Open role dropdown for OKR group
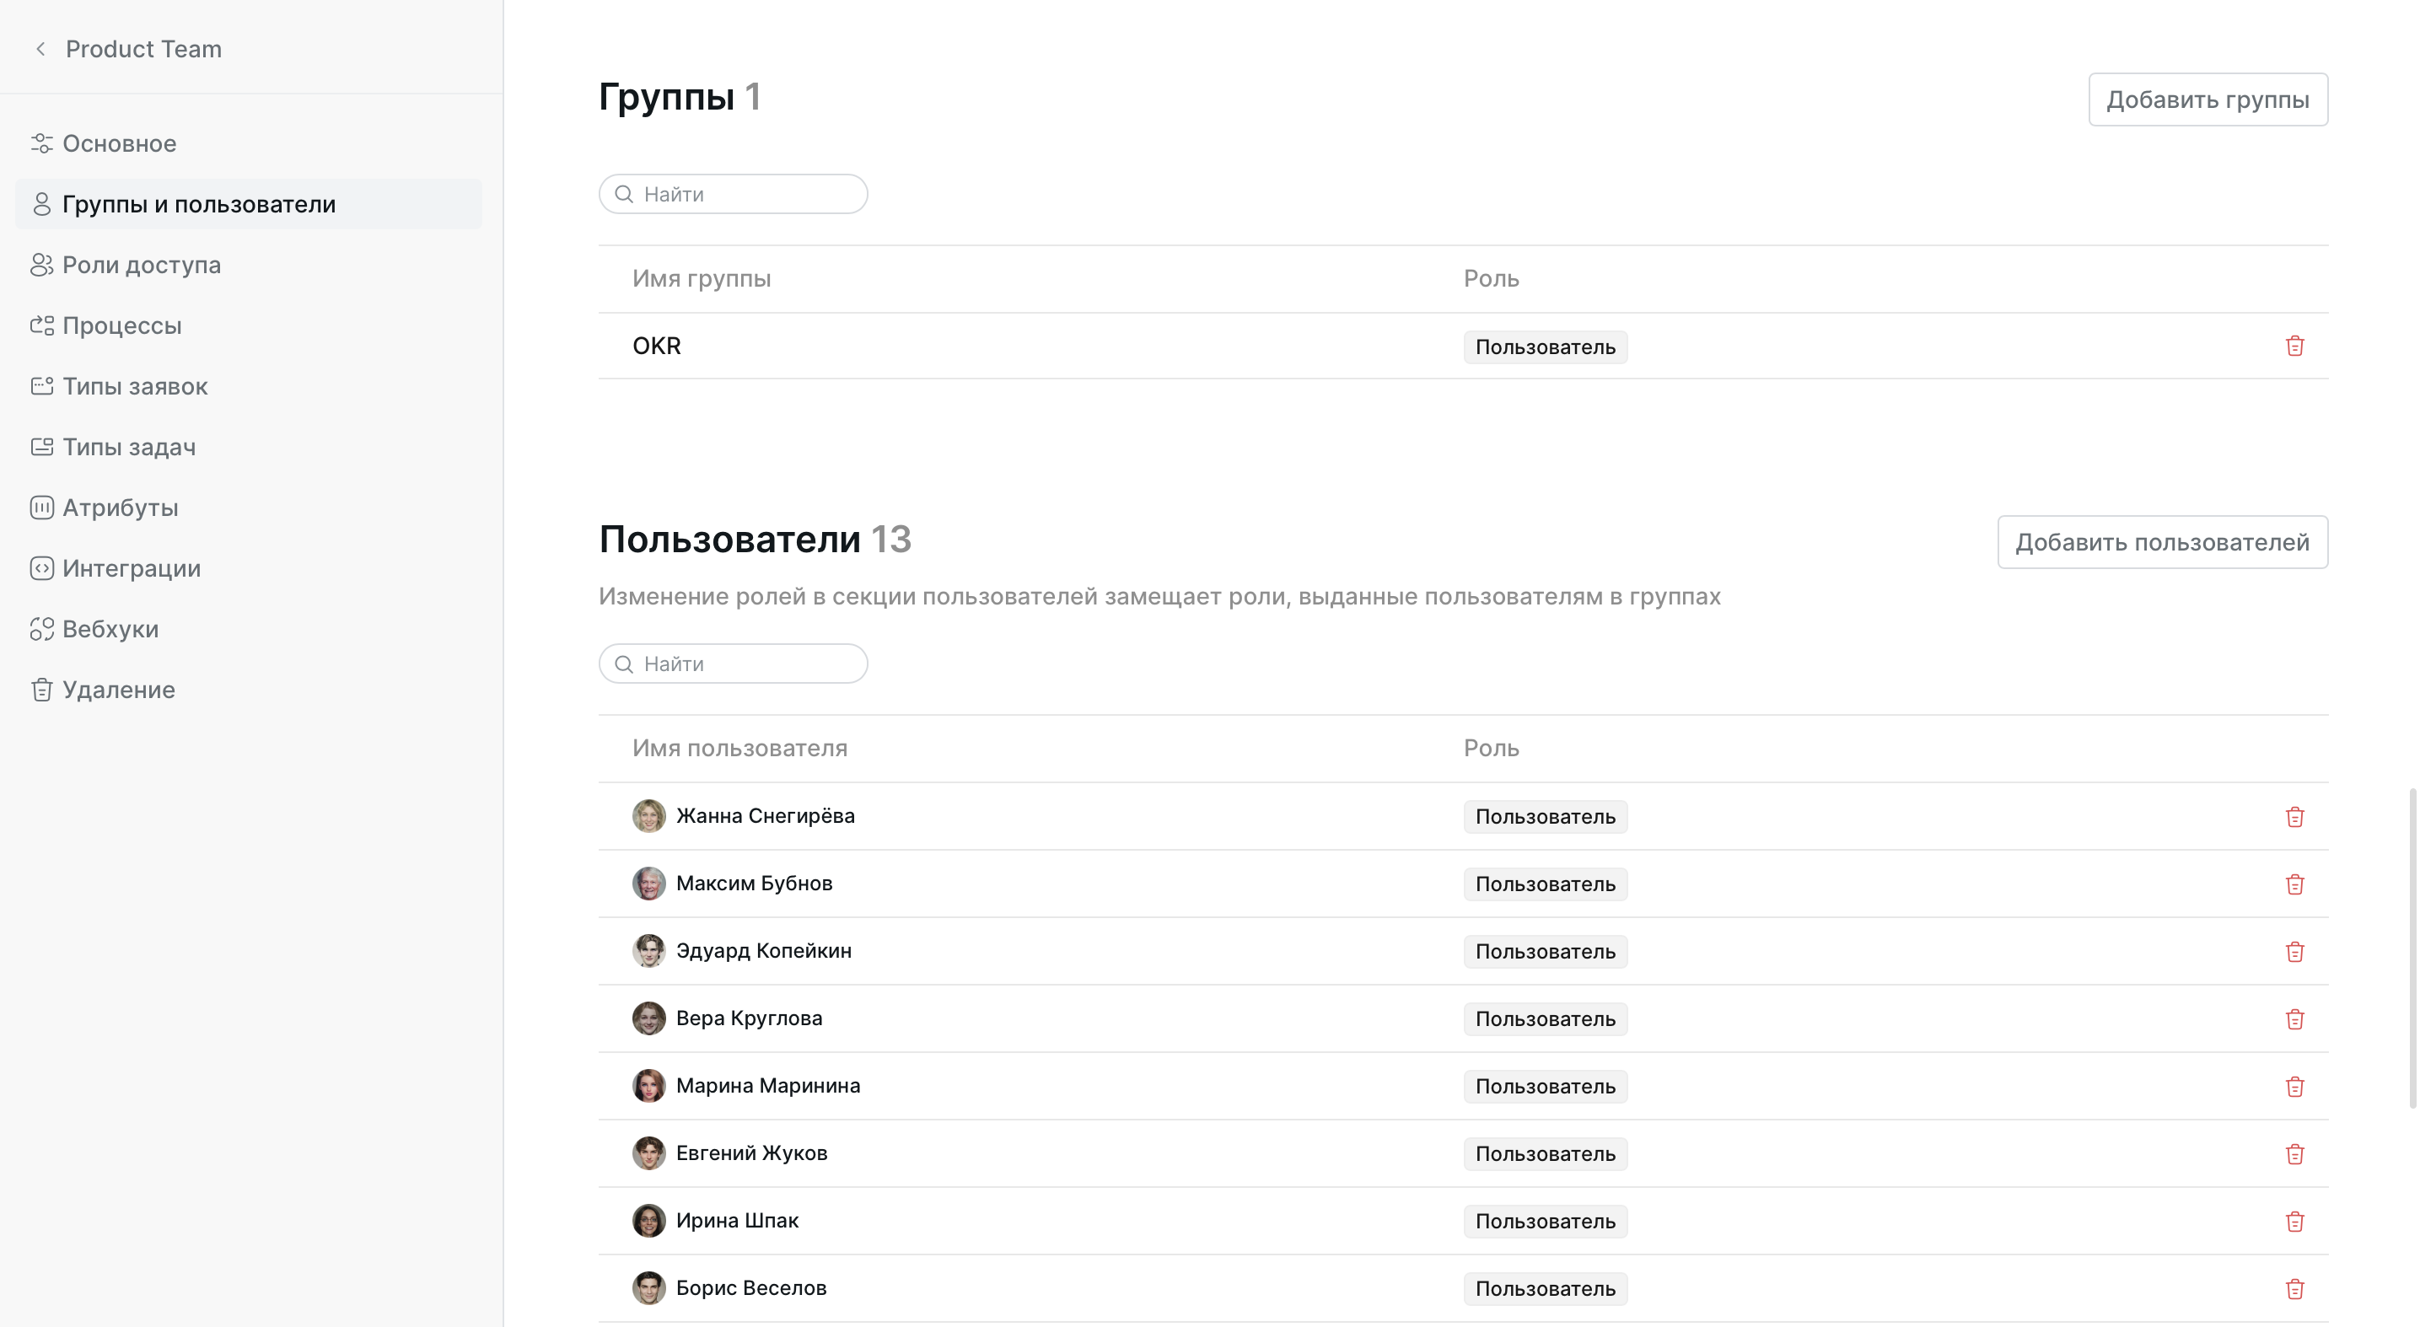The width and height of the screenshot is (2420, 1327). point(1545,347)
